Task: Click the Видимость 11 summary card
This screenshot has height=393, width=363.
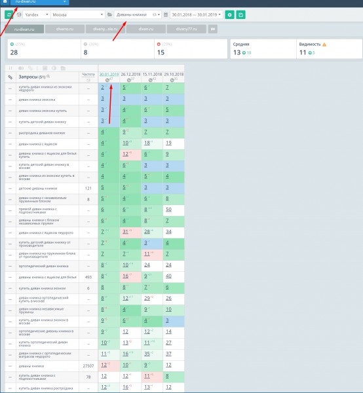Action: coord(330,49)
